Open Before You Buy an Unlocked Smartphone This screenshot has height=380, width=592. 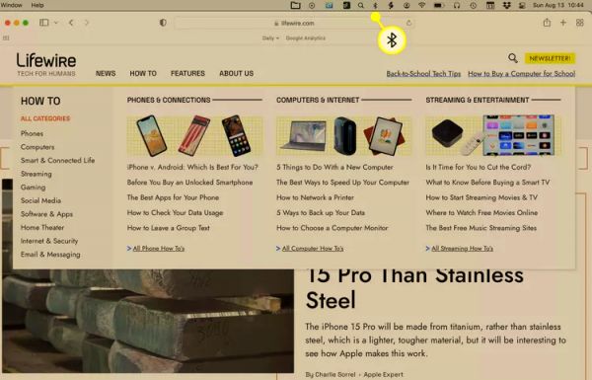(x=189, y=182)
